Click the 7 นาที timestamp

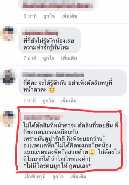coord(30,58)
